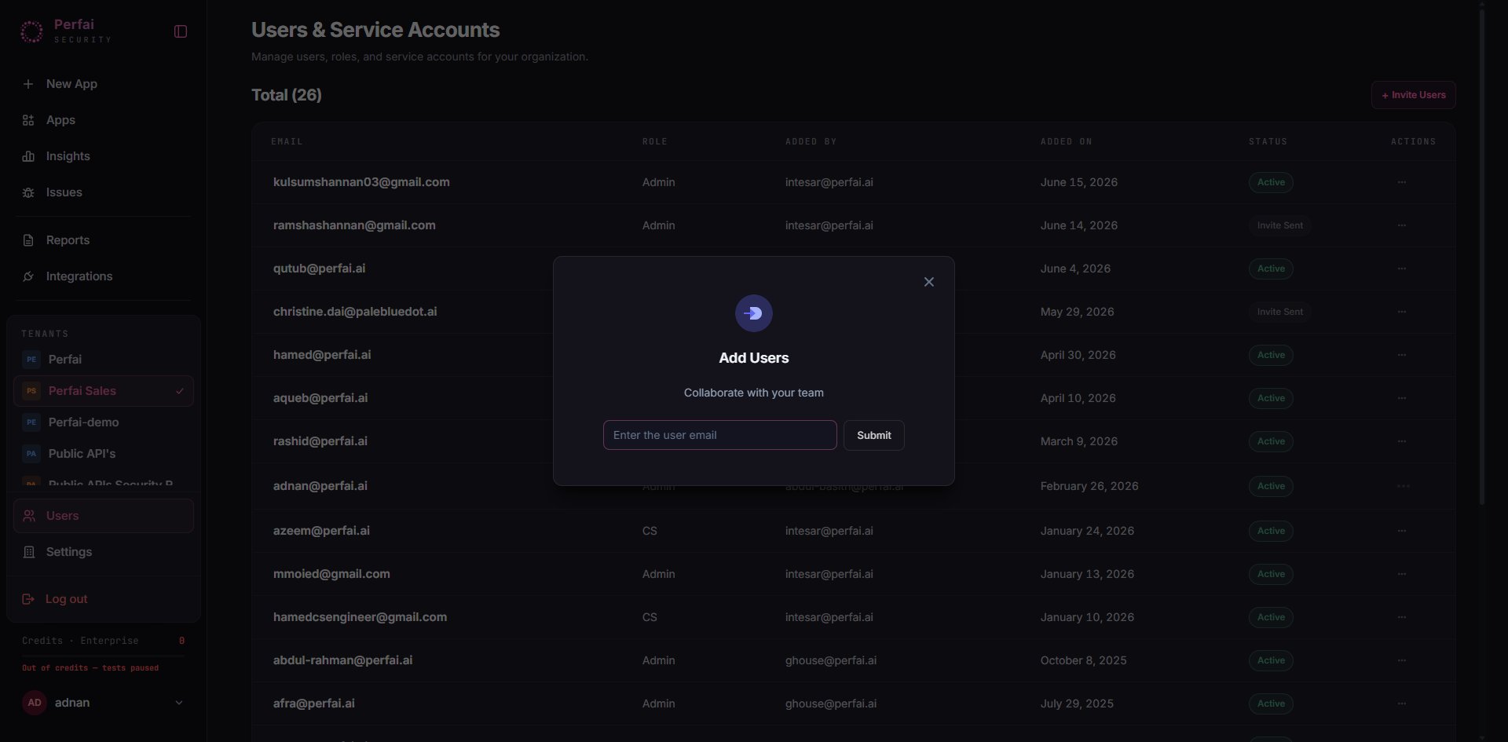Open actions menu for aqueb@perfai.ai
The height and width of the screenshot is (742, 1508).
(1402, 398)
